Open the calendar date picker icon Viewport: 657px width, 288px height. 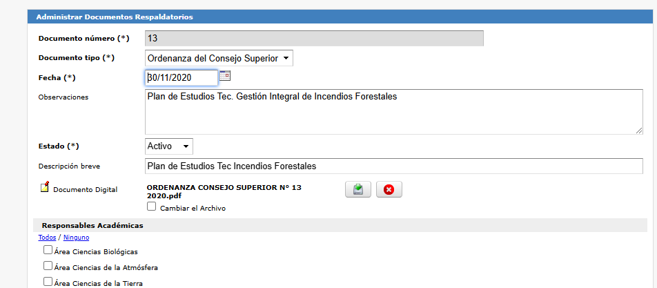coord(224,77)
